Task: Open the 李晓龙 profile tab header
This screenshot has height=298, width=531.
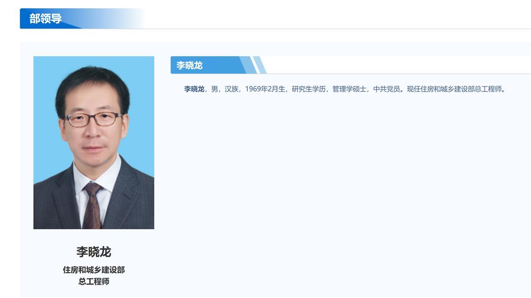Action: pos(190,66)
